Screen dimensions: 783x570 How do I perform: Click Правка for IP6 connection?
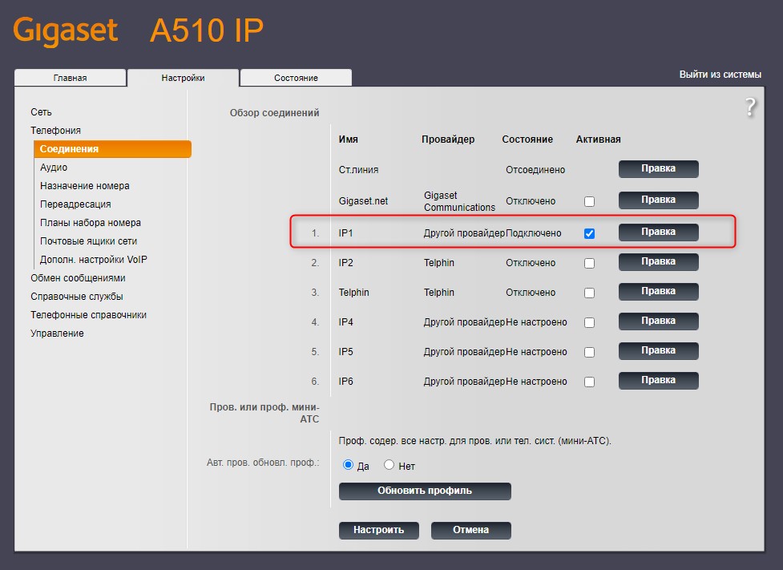658,380
